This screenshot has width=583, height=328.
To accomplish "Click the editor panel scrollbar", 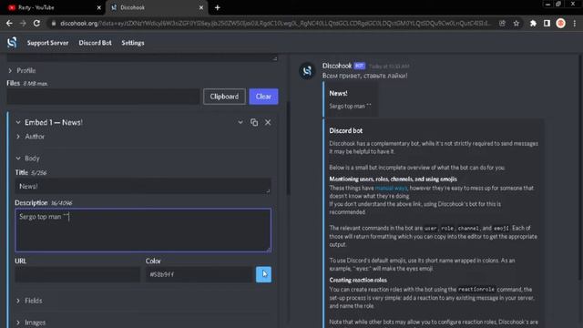I will point(288,149).
